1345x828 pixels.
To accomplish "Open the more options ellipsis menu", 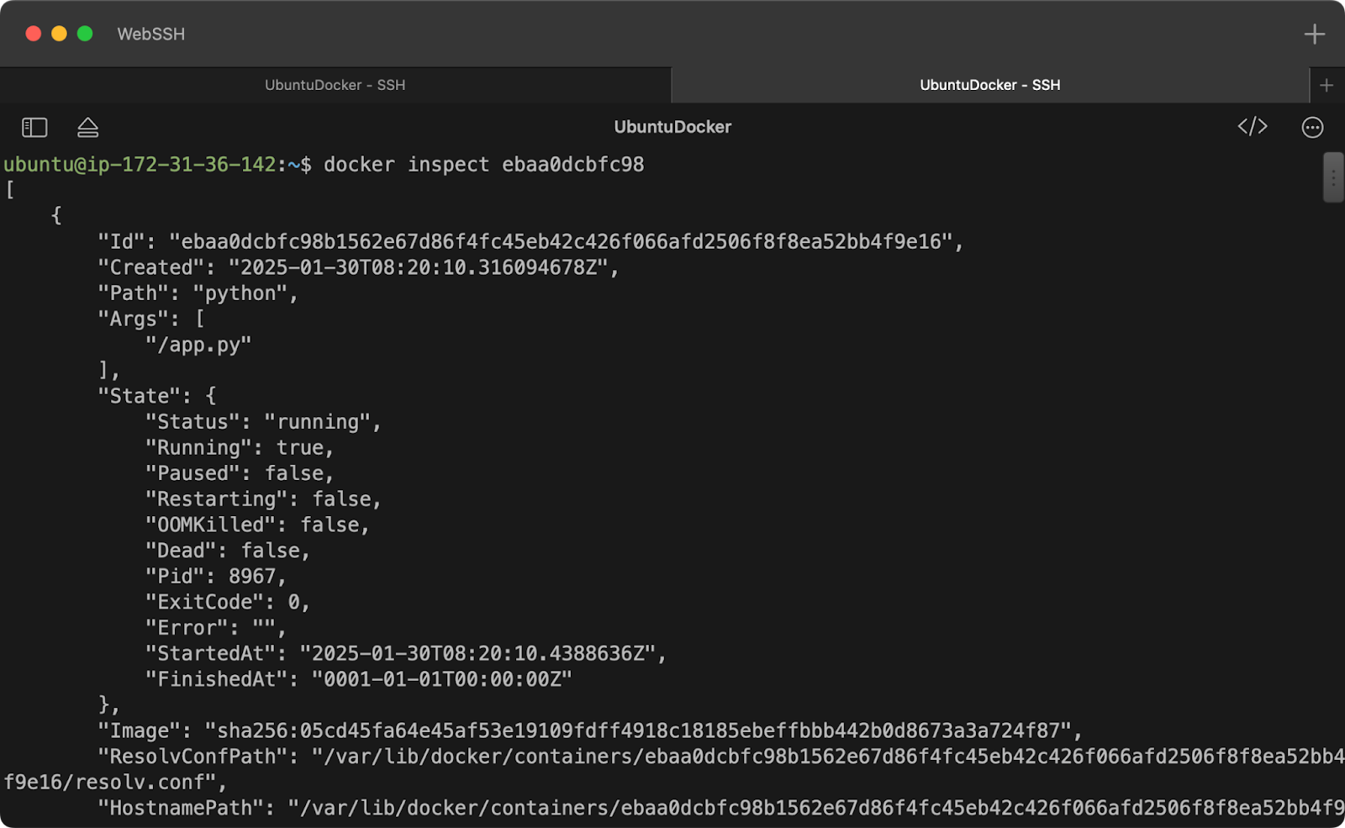I will tap(1312, 127).
